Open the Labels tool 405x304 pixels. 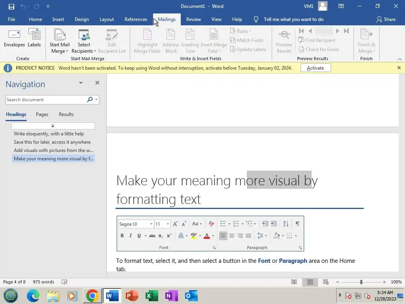[34, 38]
